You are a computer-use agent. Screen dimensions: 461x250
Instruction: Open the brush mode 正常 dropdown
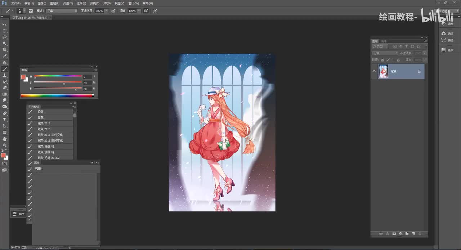pos(61,11)
